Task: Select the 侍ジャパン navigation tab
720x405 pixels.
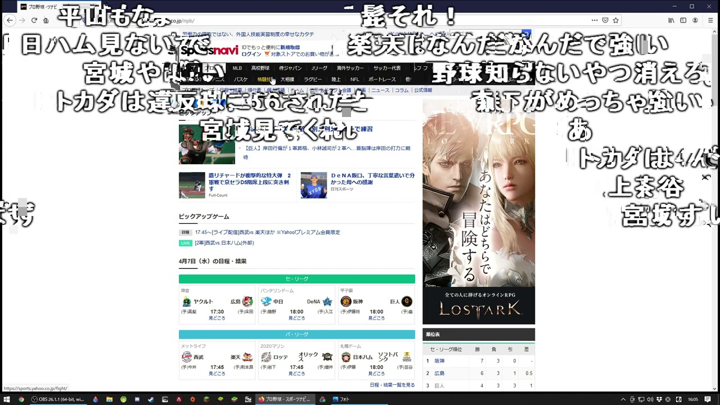Action: coord(290,68)
